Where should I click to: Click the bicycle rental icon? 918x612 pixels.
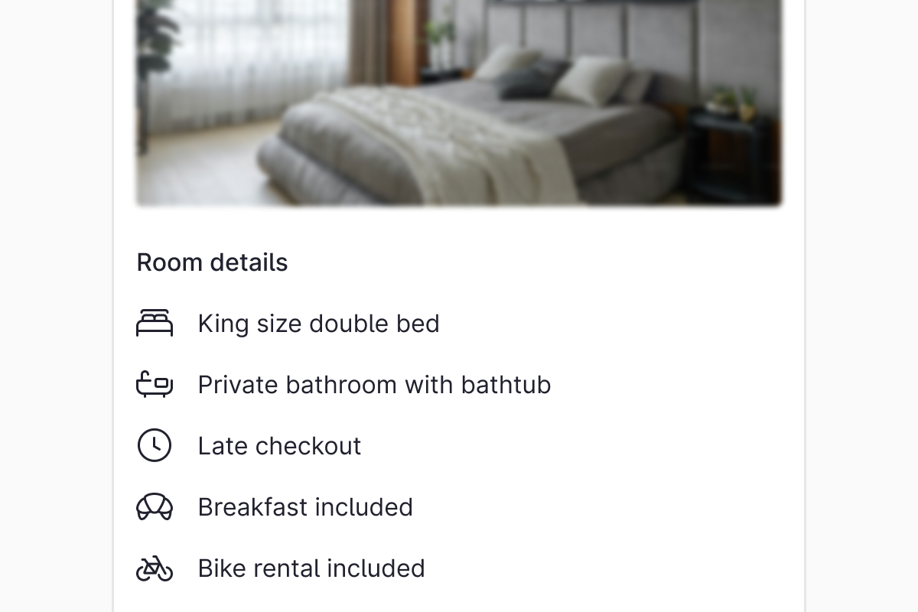coord(155,568)
